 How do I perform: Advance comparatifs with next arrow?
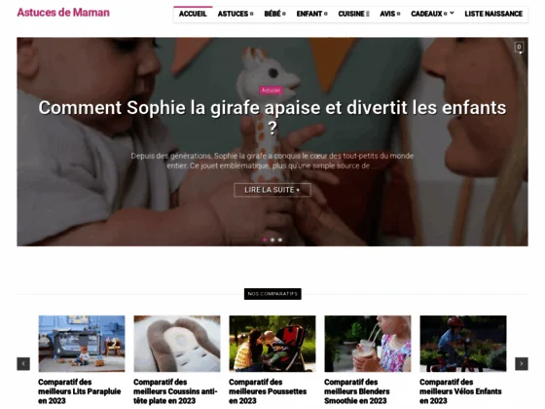pyautogui.click(x=522, y=364)
